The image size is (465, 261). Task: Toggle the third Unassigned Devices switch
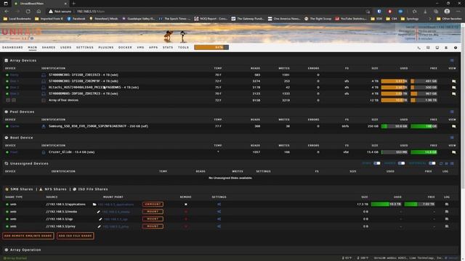432,163
